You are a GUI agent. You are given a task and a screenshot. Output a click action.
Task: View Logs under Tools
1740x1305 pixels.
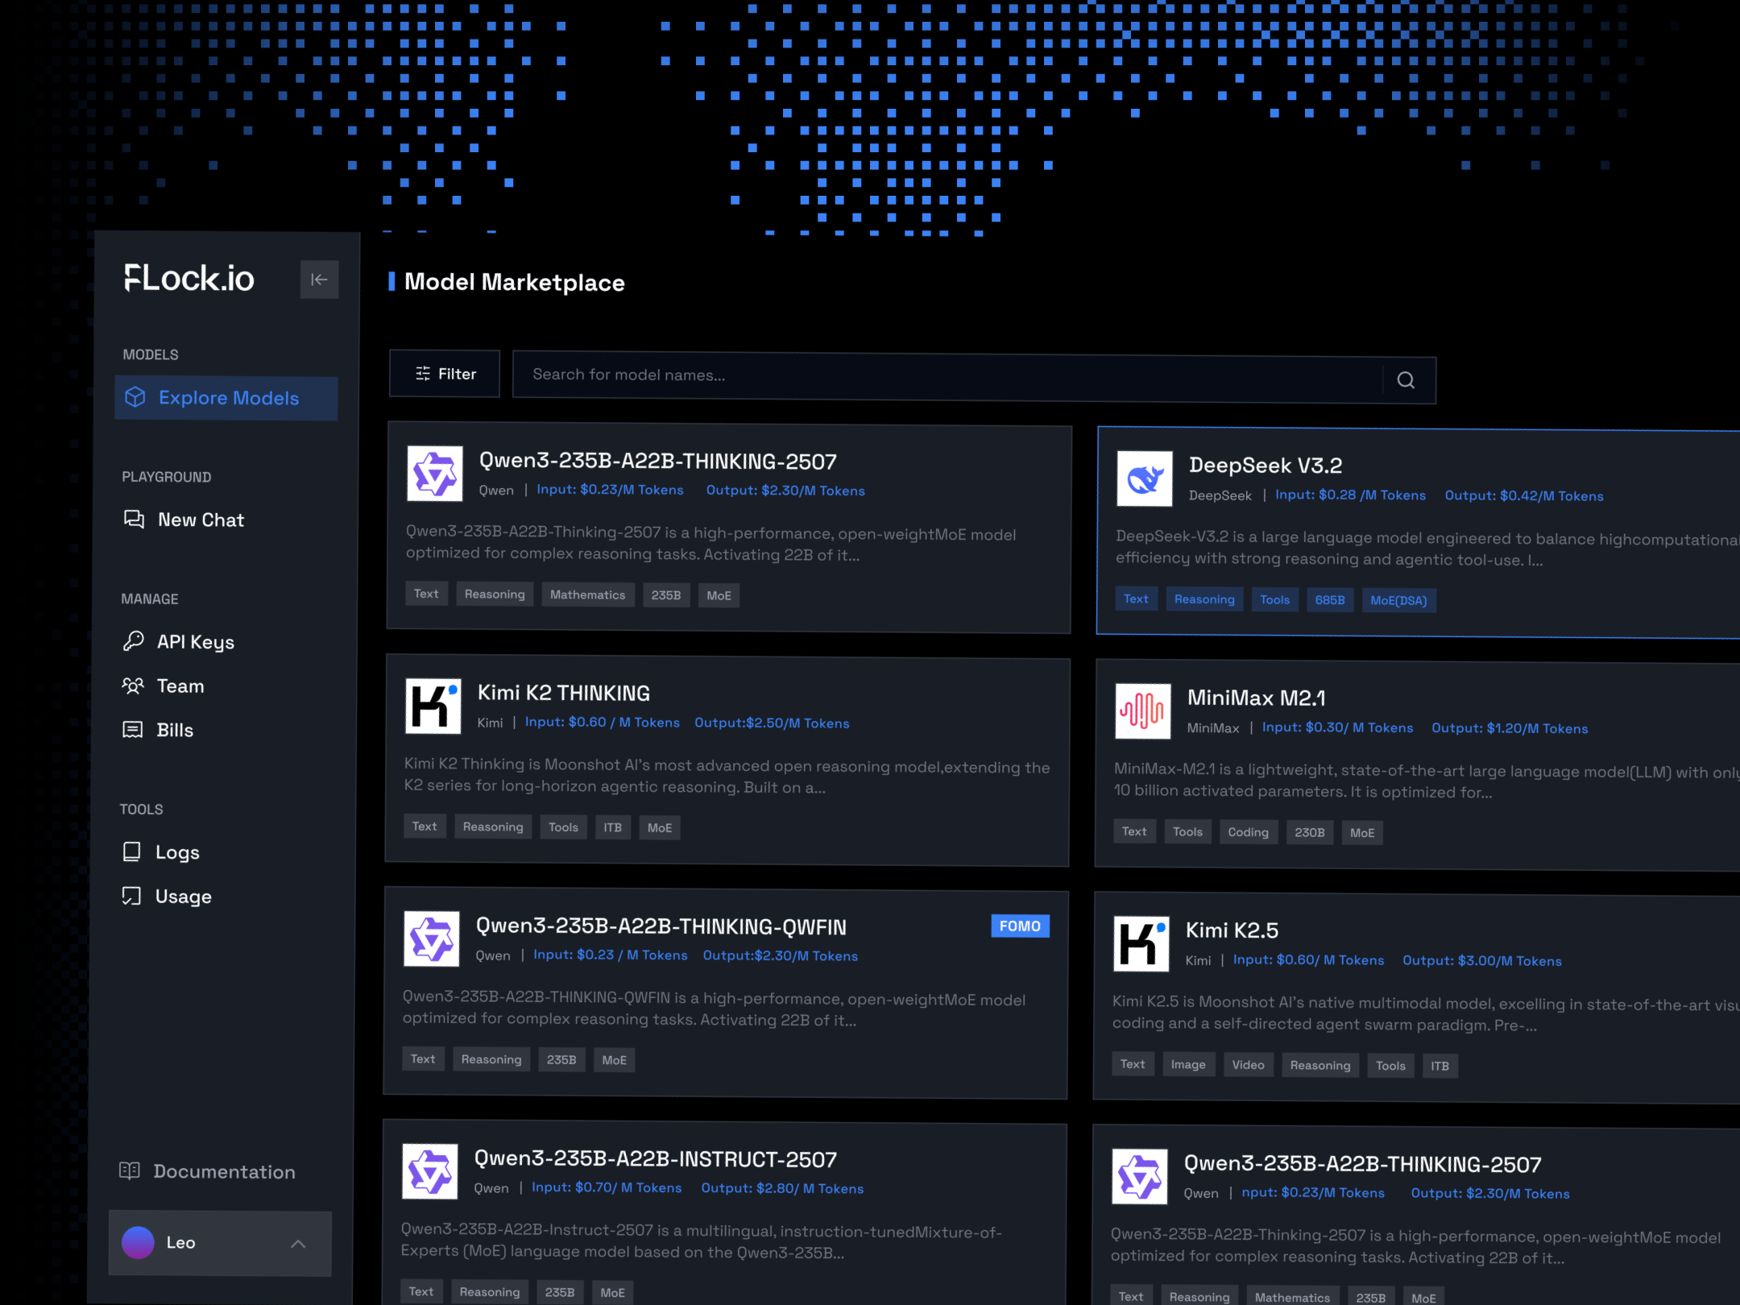click(160, 852)
